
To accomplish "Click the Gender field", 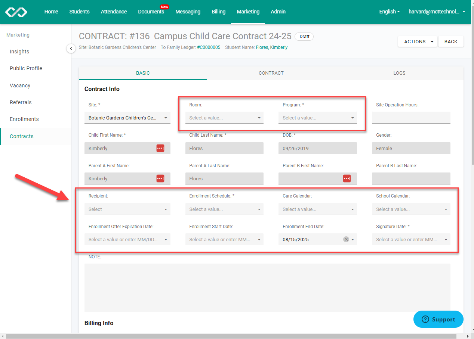I will click(x=411, y=148).
